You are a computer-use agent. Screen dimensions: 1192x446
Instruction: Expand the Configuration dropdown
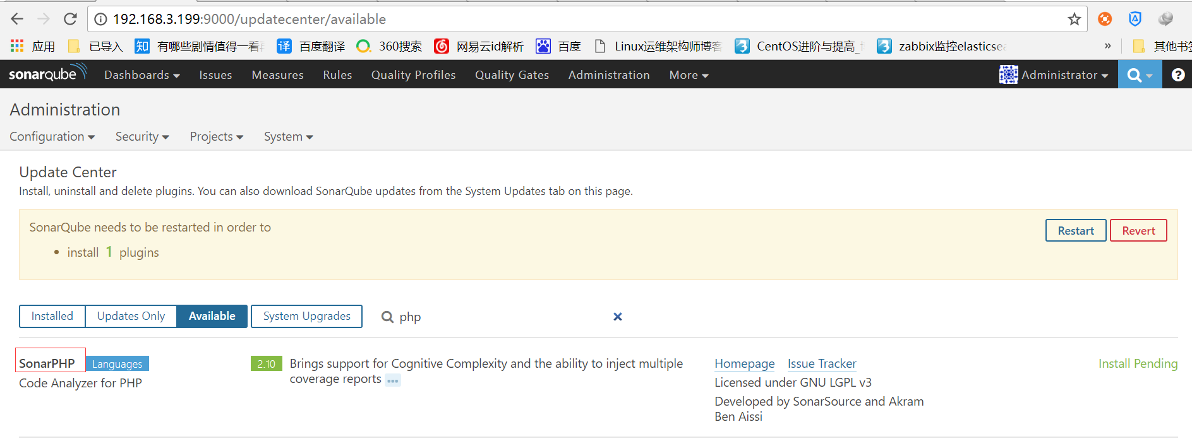[52, 137]
